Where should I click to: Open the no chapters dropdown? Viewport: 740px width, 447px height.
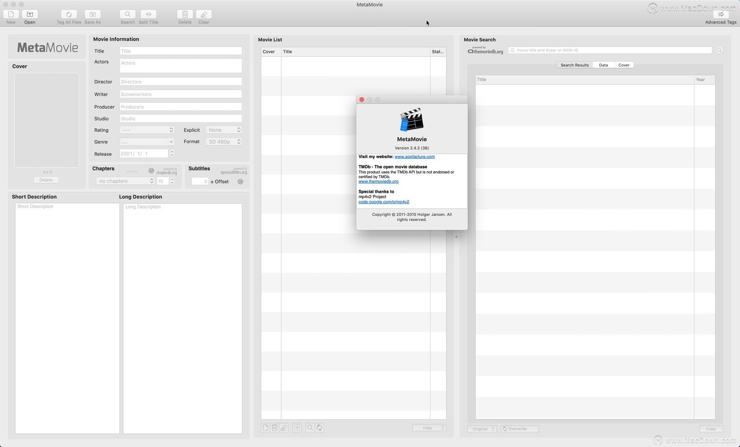(125, 181)
